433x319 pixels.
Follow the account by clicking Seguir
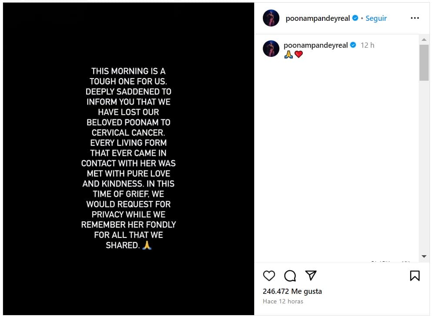point(376,18)
